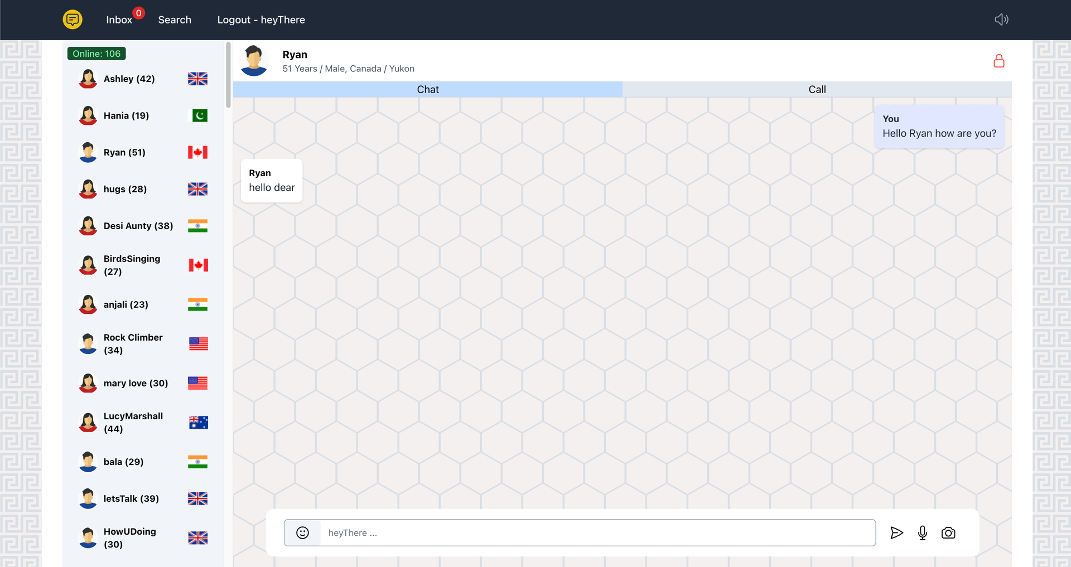This screenshot has width=1071, height=567.
Task: Log out of heyThere account
Action: click(261, 20)
